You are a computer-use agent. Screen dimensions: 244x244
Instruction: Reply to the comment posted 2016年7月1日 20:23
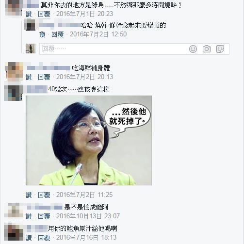coord(44,14)
